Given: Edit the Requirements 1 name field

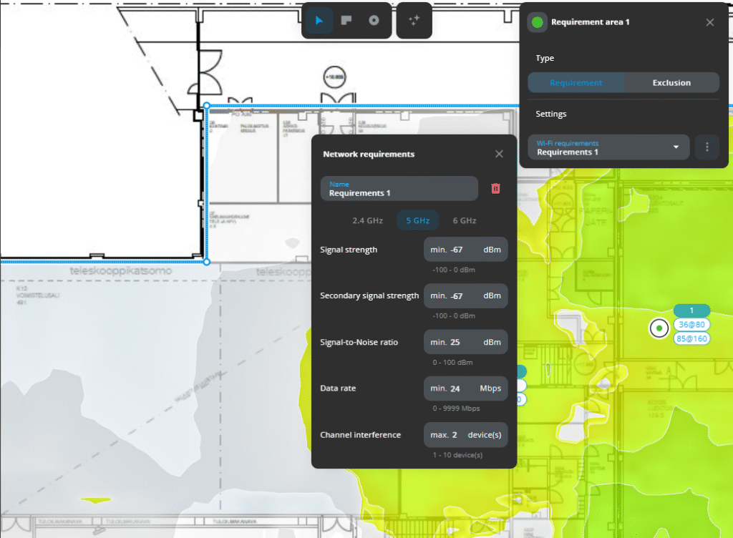Looking at the screenshot, I should pos(399,189).
